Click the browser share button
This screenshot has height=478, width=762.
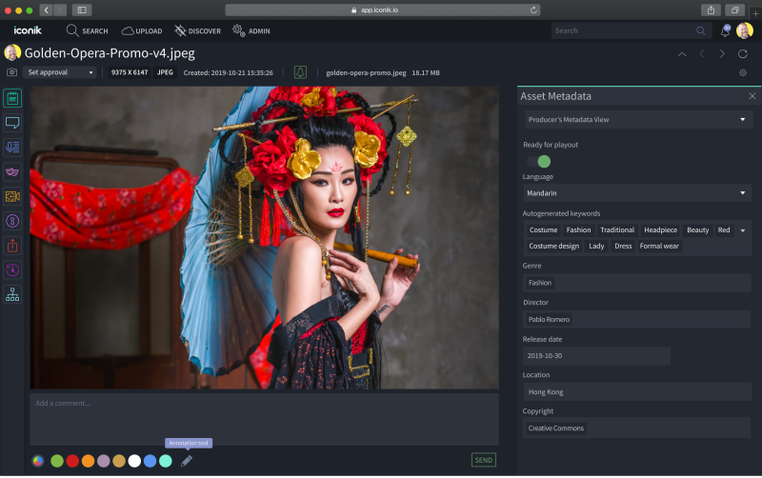pyautogui.click(x=711, y=10)
